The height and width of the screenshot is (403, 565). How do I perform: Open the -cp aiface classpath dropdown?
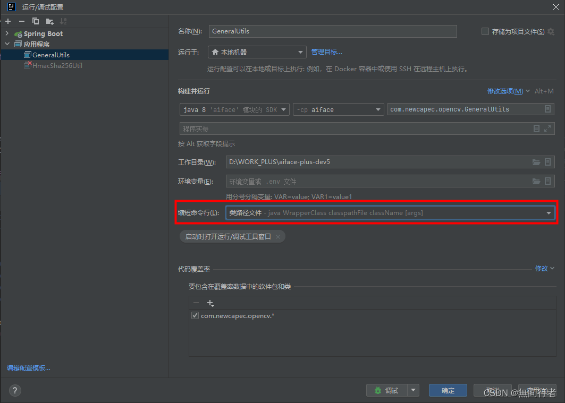tap(338, 109)
